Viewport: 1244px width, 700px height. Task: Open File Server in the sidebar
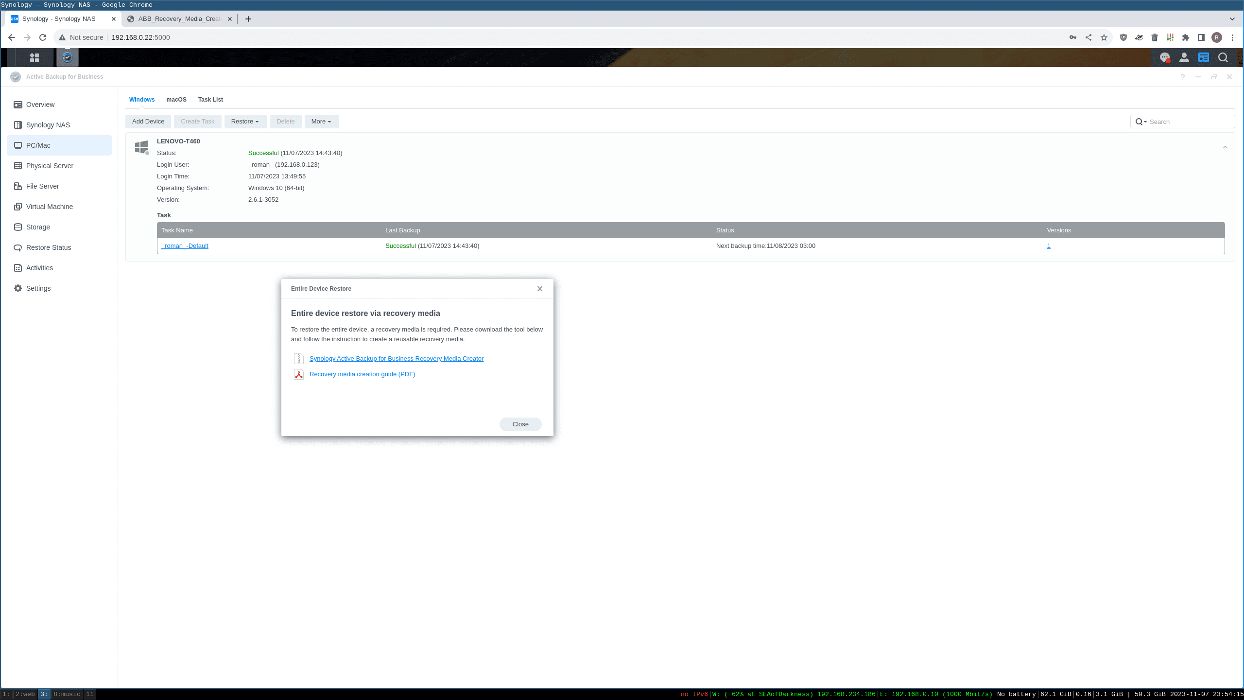pyautogui.click(x=59, y=186)
